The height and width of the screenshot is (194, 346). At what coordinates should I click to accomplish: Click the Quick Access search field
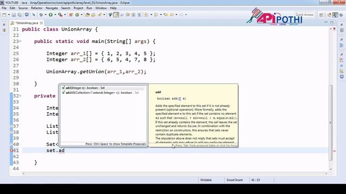(304, 15)
